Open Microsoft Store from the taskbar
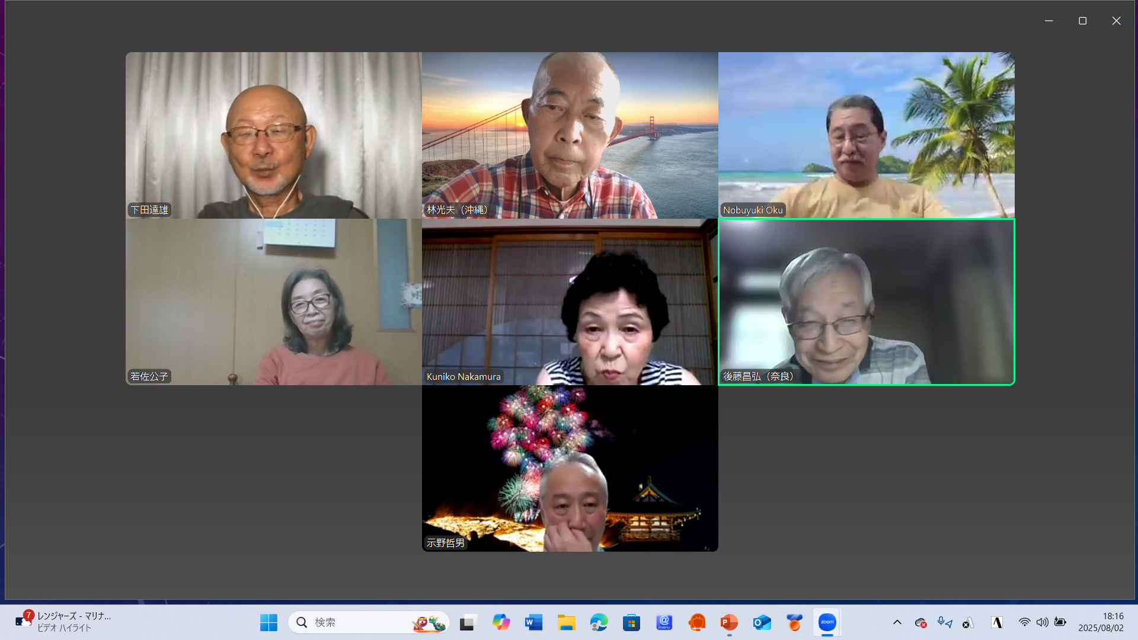 (x=631, y=622)
